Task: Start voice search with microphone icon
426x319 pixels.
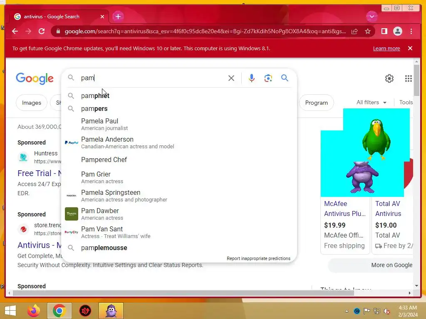Action: coord(252,78)
